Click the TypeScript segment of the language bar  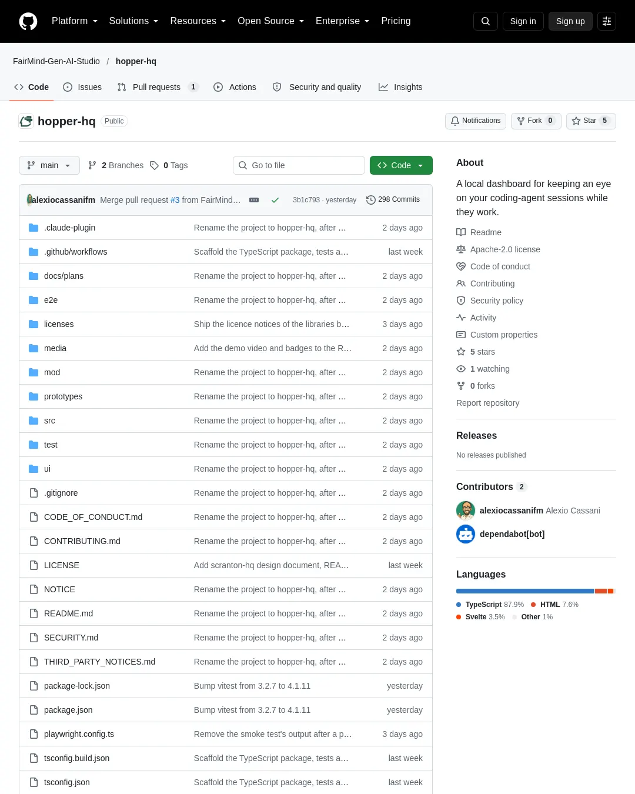coord(525,591)
